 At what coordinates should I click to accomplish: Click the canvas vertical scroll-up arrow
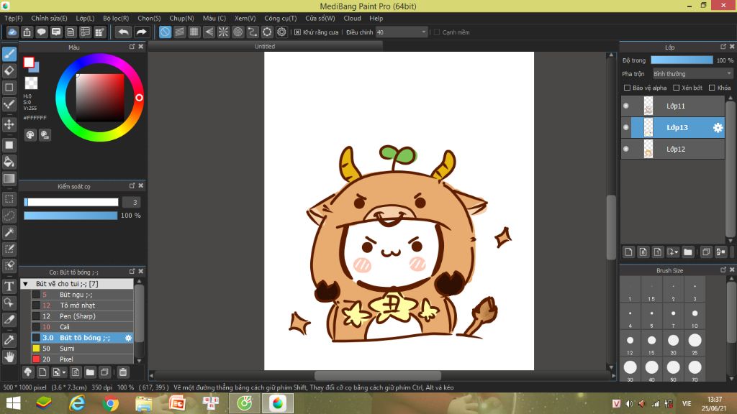611,55
